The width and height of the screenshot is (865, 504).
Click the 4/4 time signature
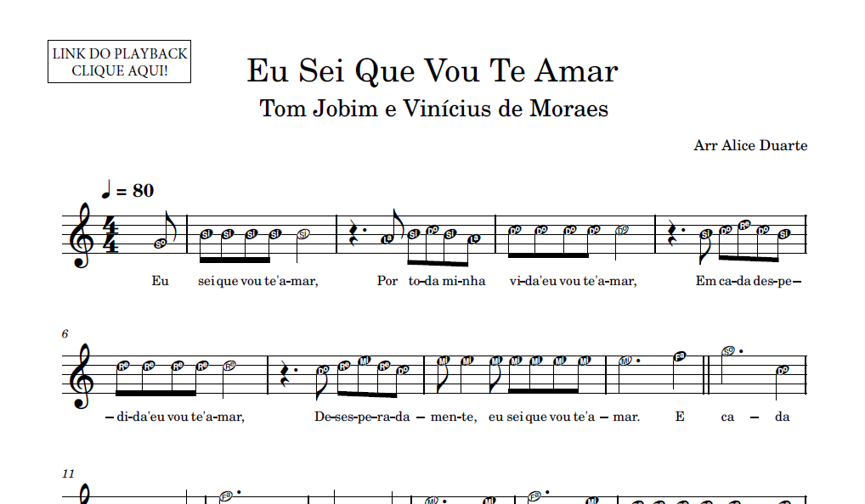pyautogui.click(x=110, y=236)
